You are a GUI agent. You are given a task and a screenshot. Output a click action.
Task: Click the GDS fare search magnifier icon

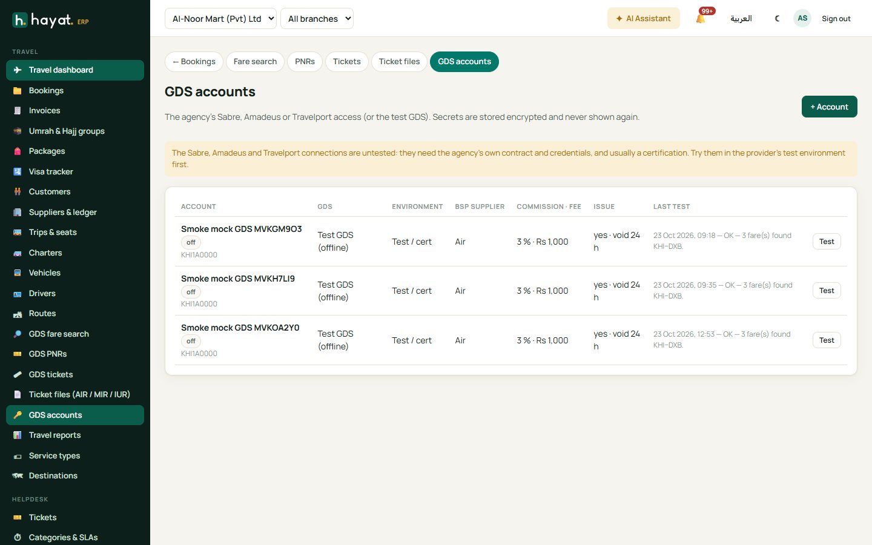click(x=18, y=334)
